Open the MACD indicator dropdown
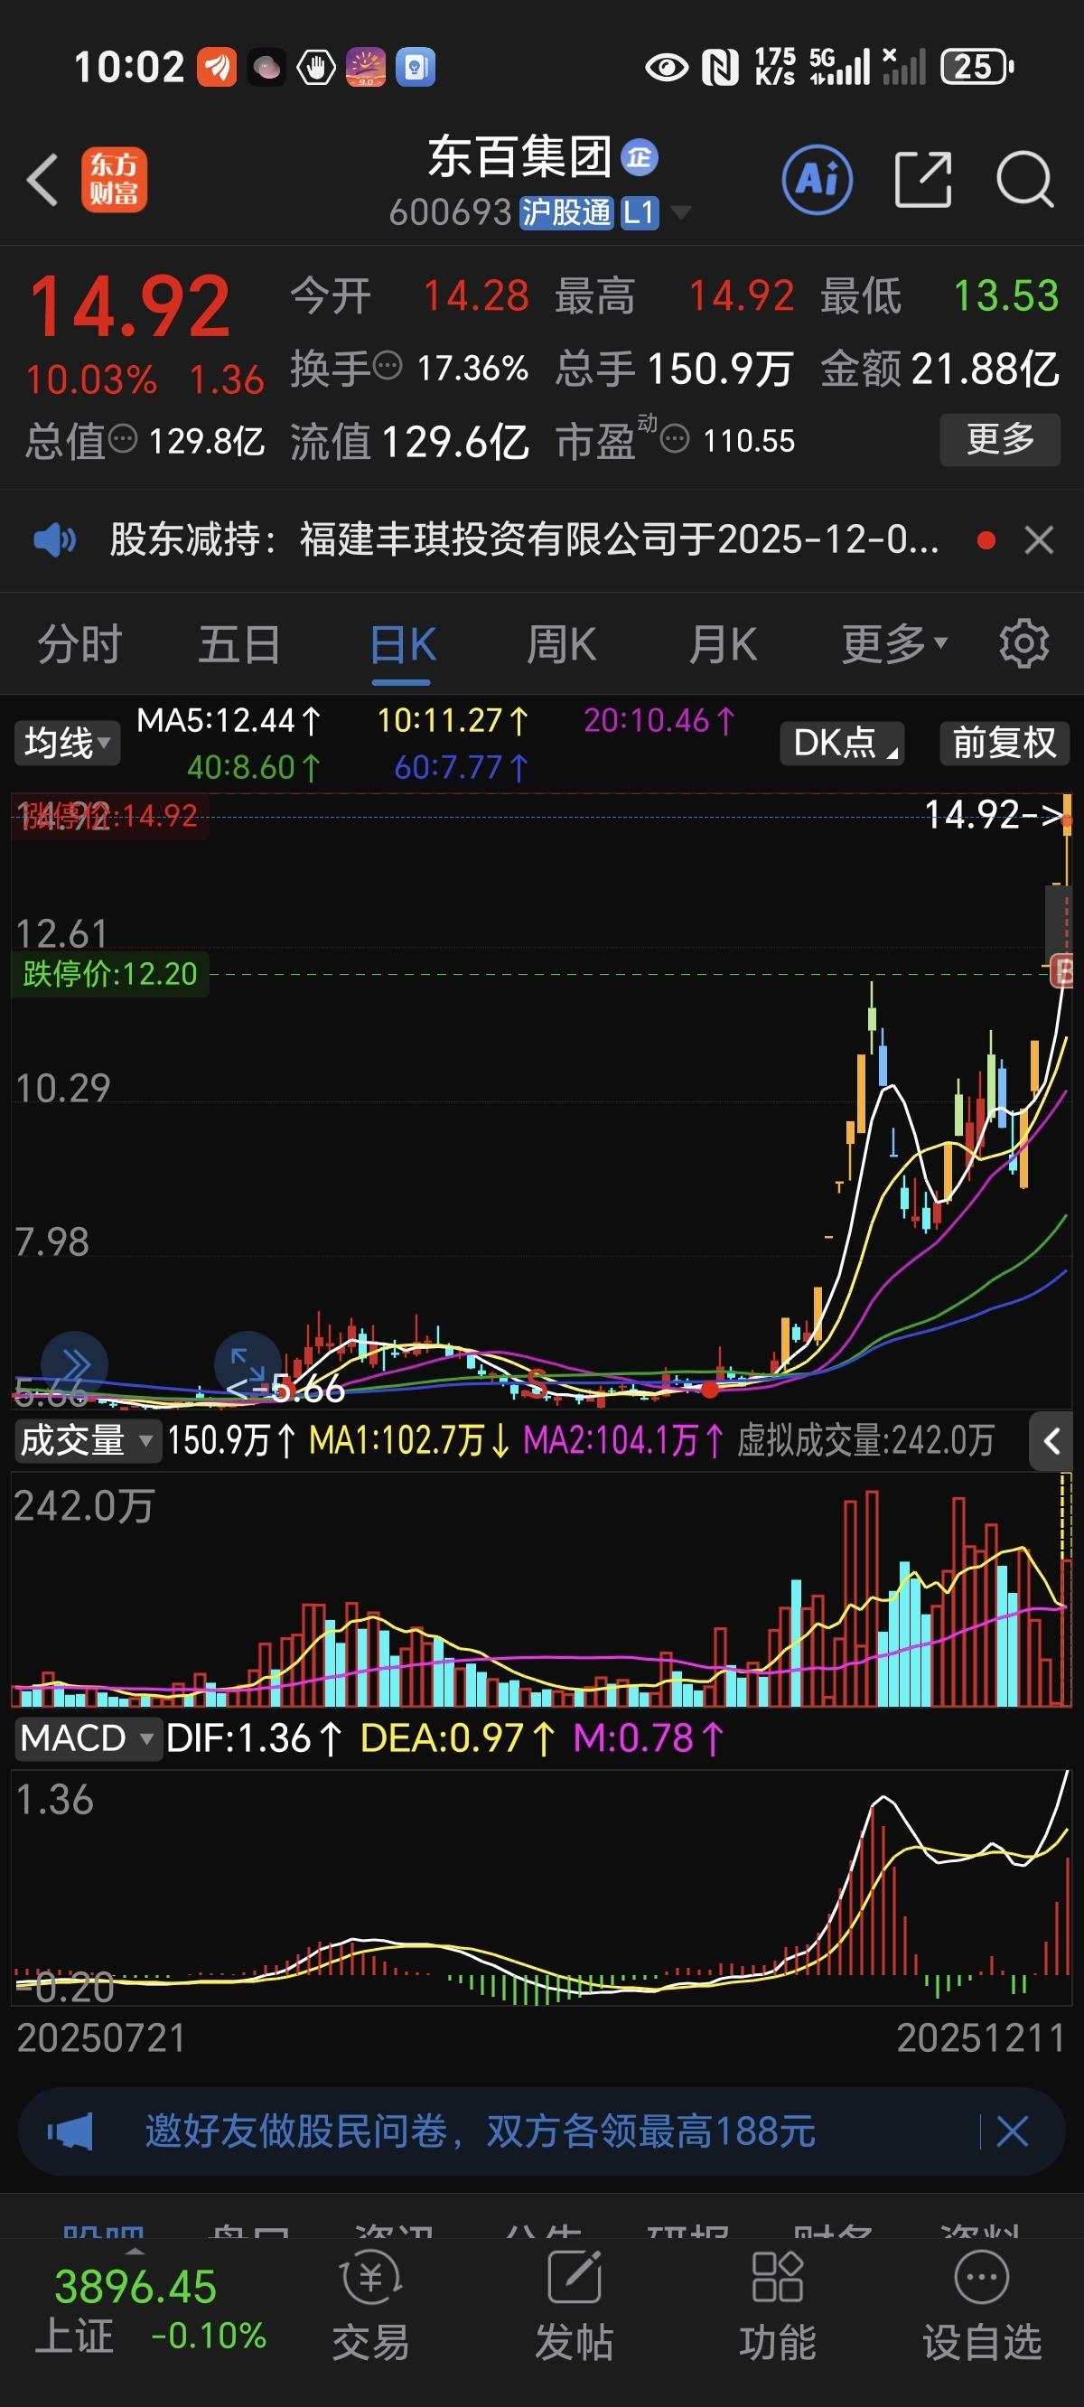The height and width of the screenshot is (2407, 1084). click(86, 1739)
